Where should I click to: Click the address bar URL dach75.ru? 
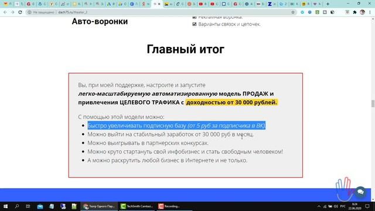point(73,12)
